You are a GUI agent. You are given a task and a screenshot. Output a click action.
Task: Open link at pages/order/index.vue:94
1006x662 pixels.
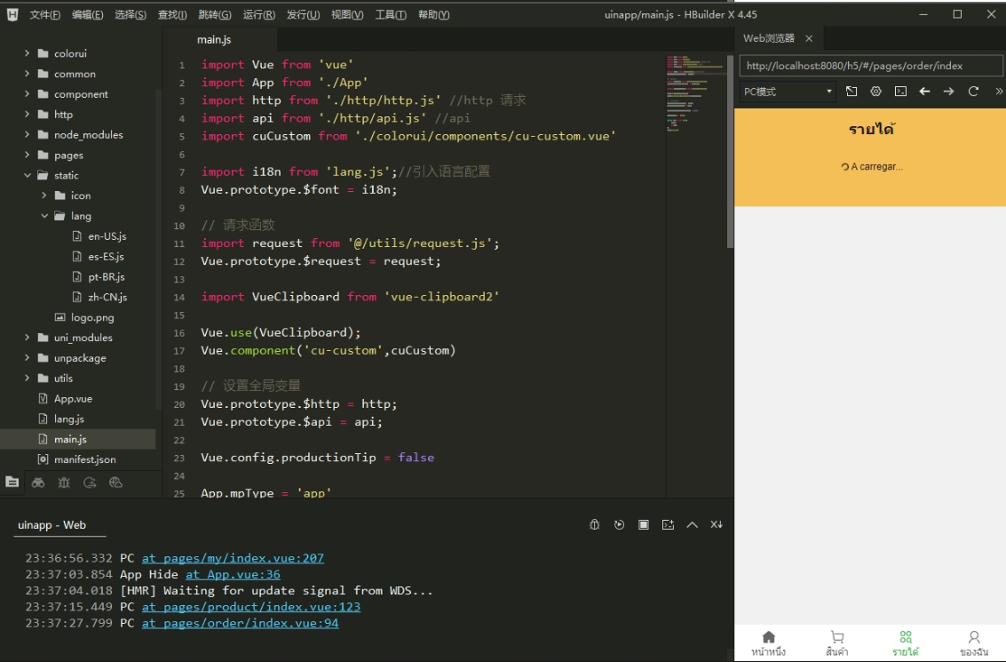[x=240, y=623]
